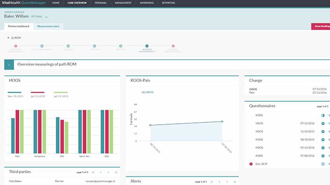
Task: Toggle the green Jul/13/2016 legend series
Action: pyautogui.click(x=61, y=95)
